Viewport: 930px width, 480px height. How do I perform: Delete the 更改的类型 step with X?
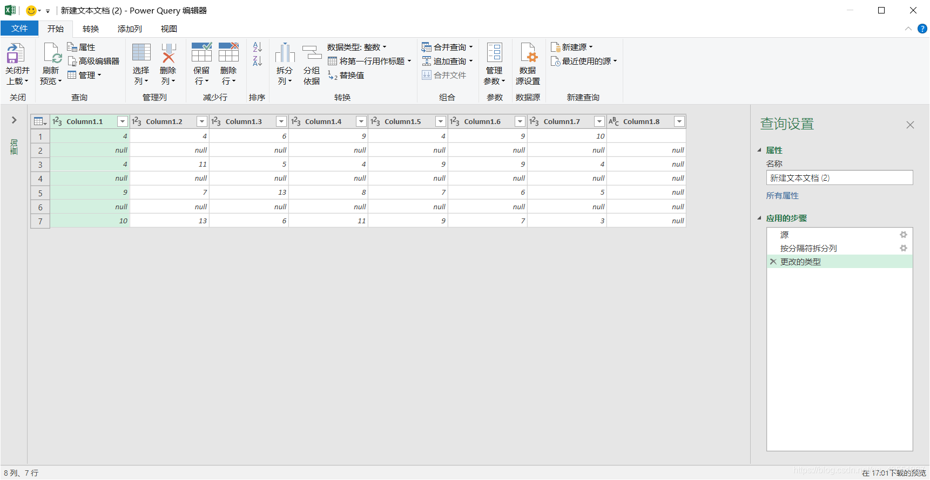click(773, 262)
